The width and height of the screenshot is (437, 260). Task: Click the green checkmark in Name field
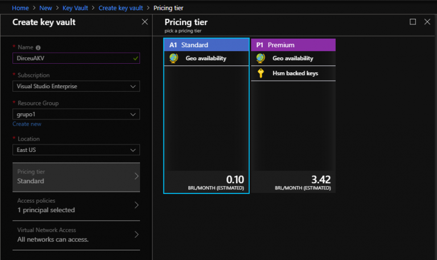pyautogui.click(x=135, y=58)
